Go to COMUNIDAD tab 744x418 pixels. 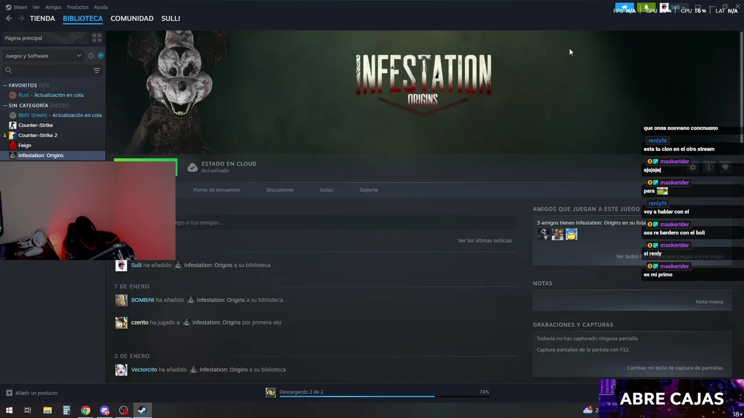coord(132,19)
